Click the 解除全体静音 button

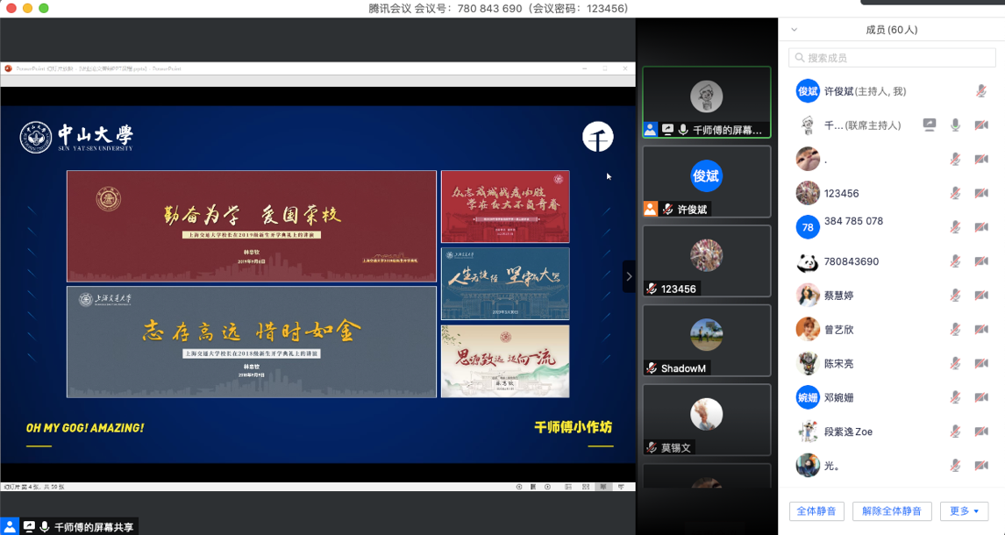(891, 511)
